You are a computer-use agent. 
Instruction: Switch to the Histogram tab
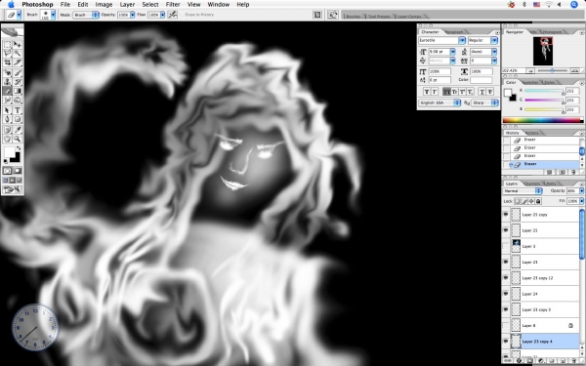click(x=552, y=32)
